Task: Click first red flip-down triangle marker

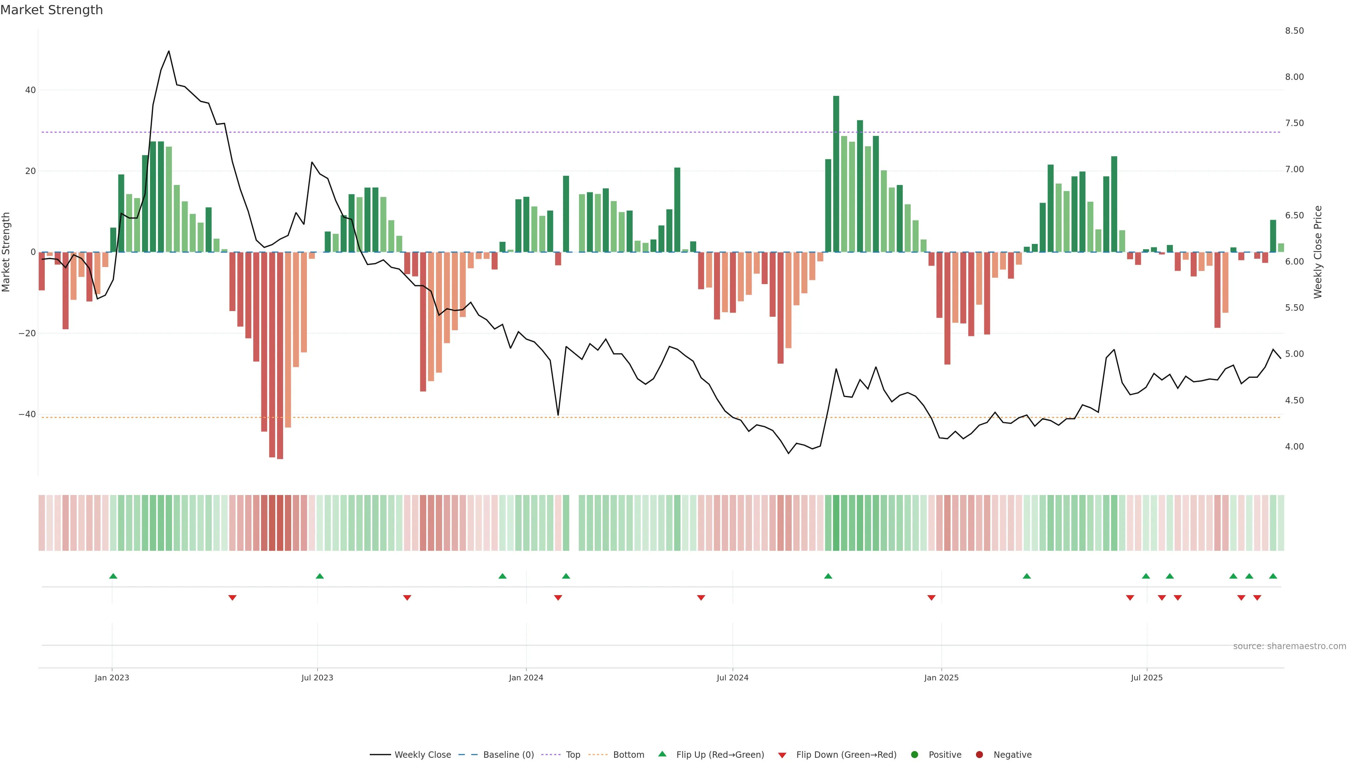Action: 232,598
